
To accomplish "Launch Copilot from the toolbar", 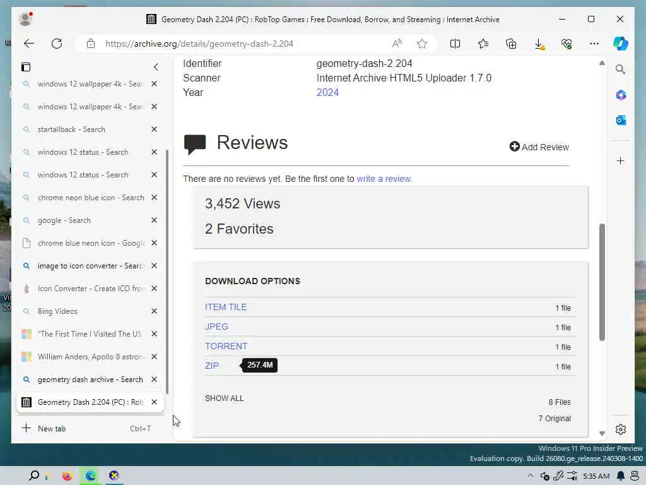I will [621, 44].
